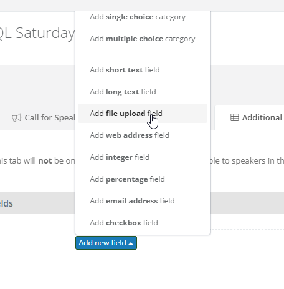Choose Add email address field
The width and height of the screenshot is (284, 289).
pyautogui.click(x=143, y=201)
